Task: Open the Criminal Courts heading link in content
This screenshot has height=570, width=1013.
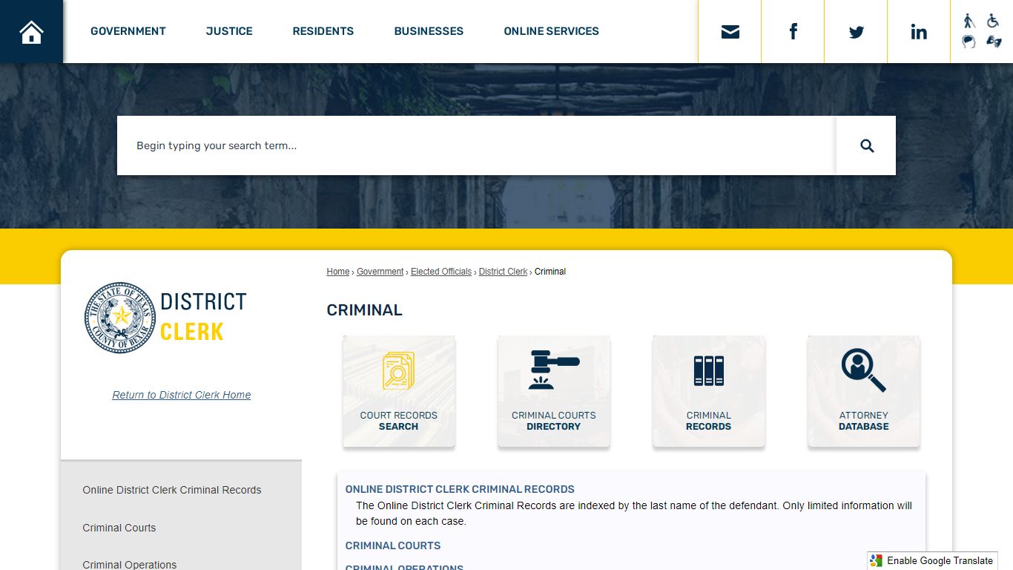Action: 393,546
